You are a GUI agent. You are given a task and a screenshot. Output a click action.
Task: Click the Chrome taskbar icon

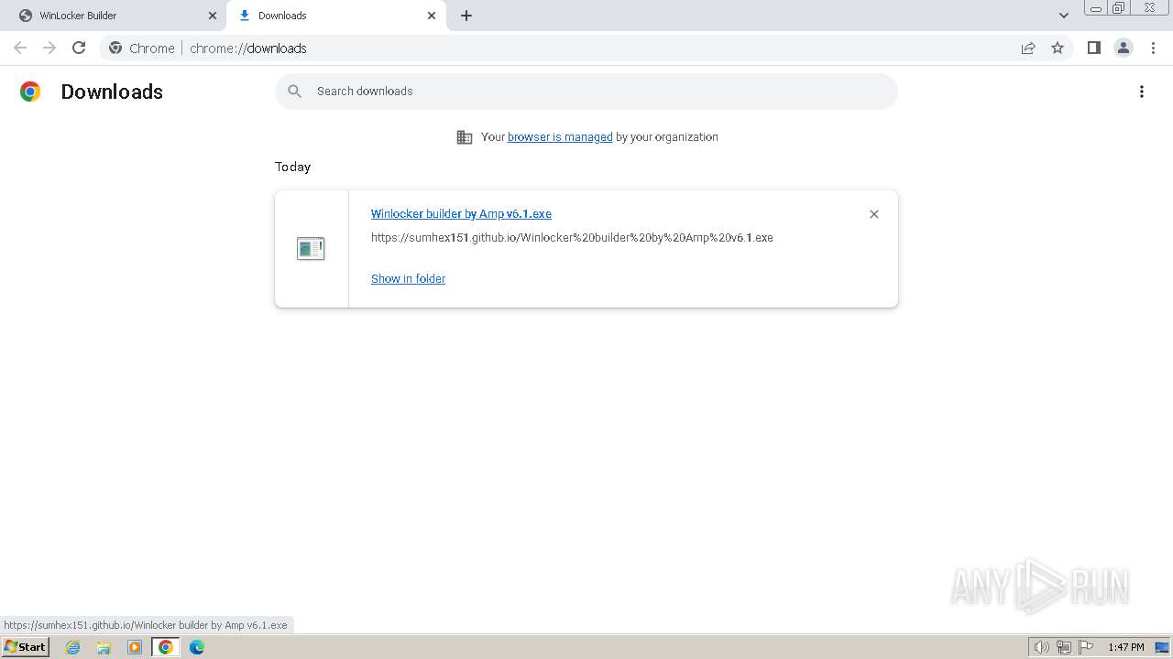coord(166,647)
